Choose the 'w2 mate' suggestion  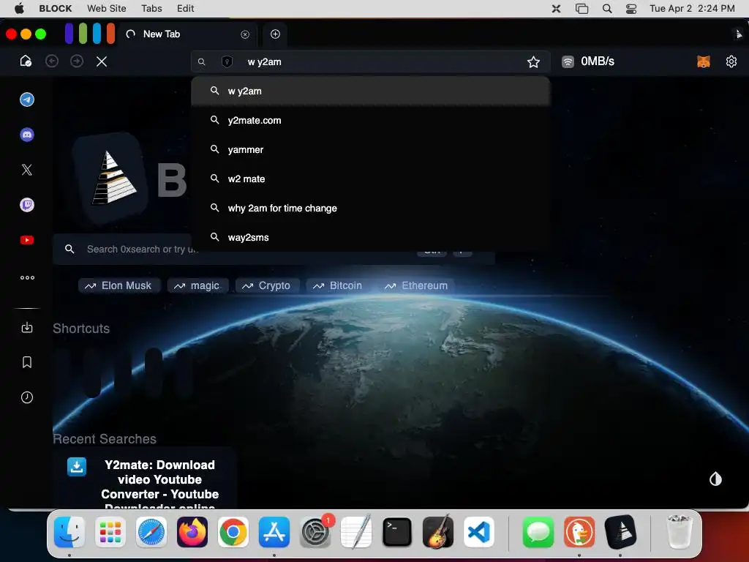tap(371, 179)
